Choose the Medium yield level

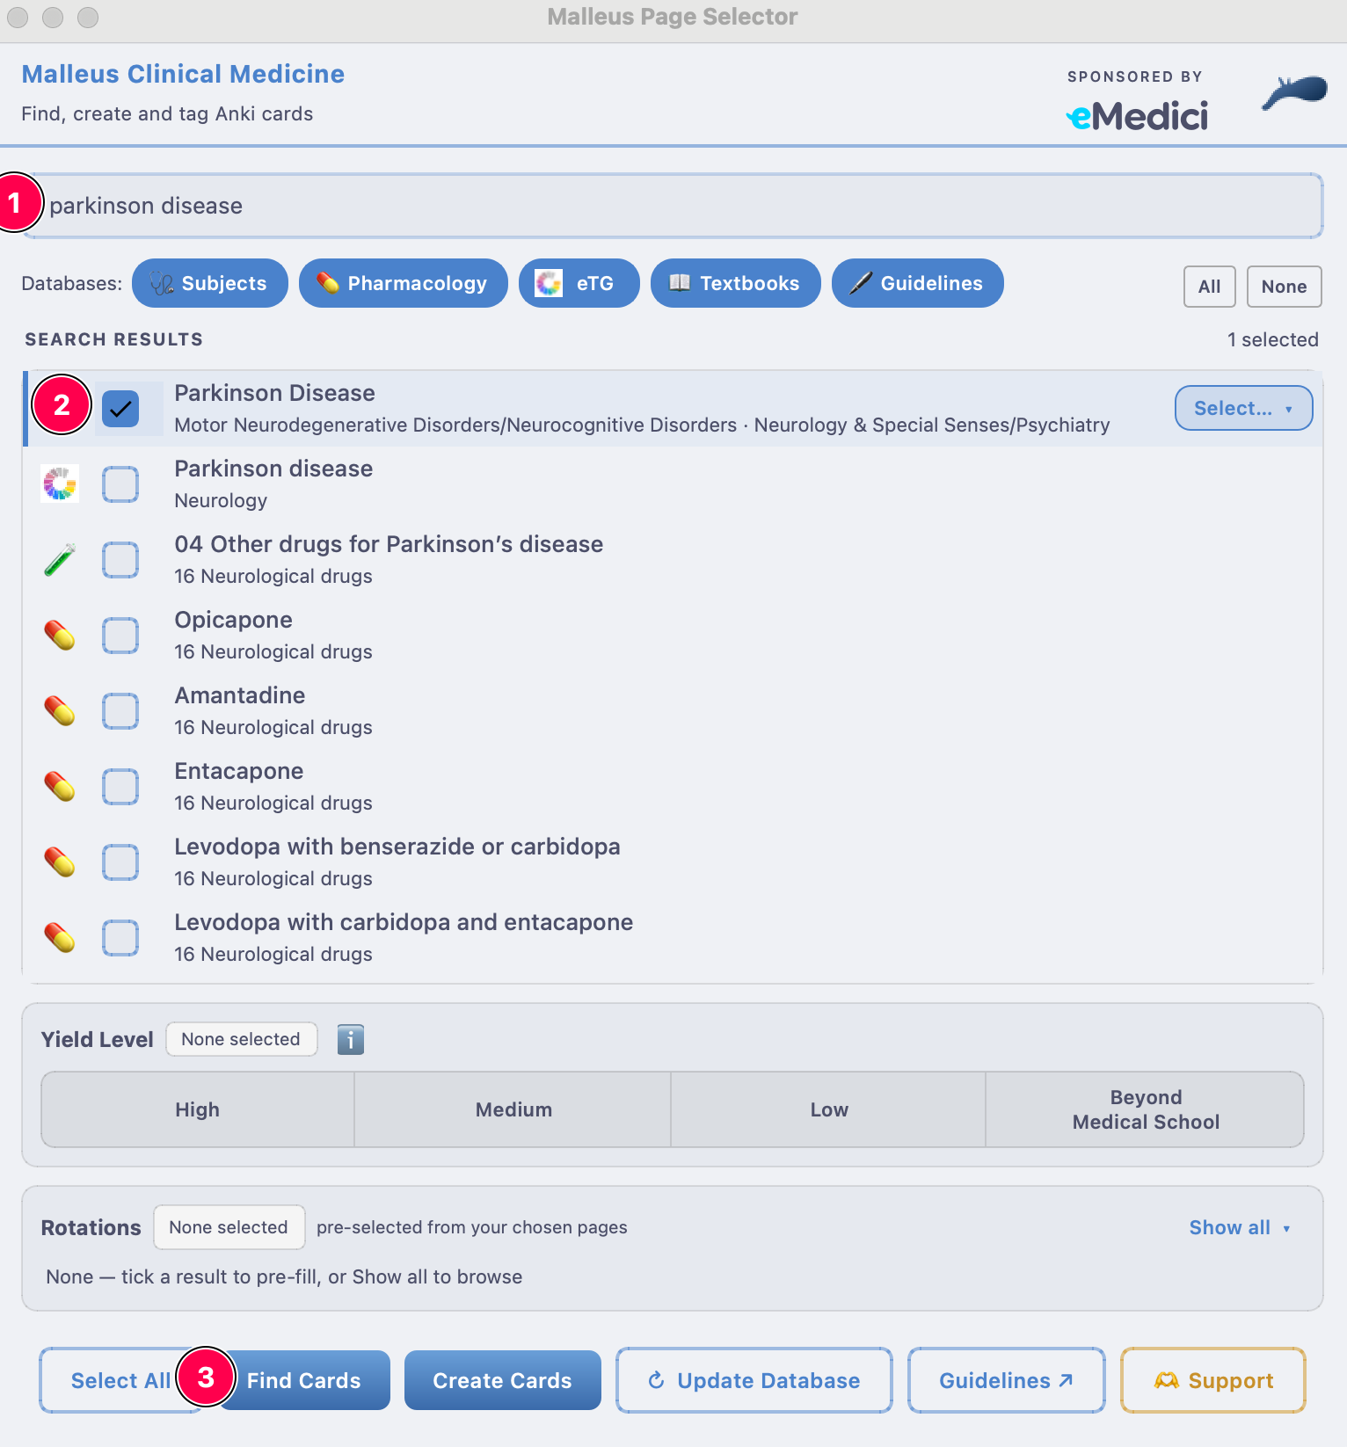pos(513,1109)
